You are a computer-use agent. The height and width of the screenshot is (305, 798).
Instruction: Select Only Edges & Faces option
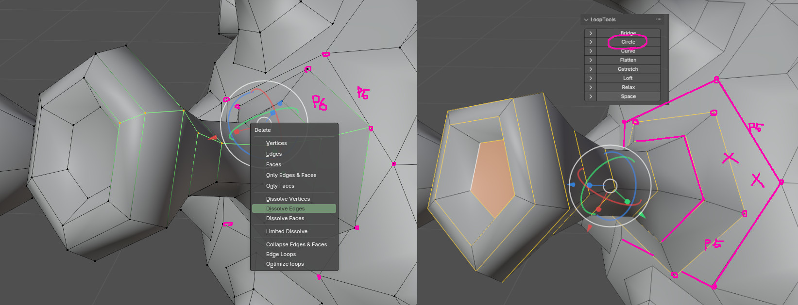coord(294,175)
